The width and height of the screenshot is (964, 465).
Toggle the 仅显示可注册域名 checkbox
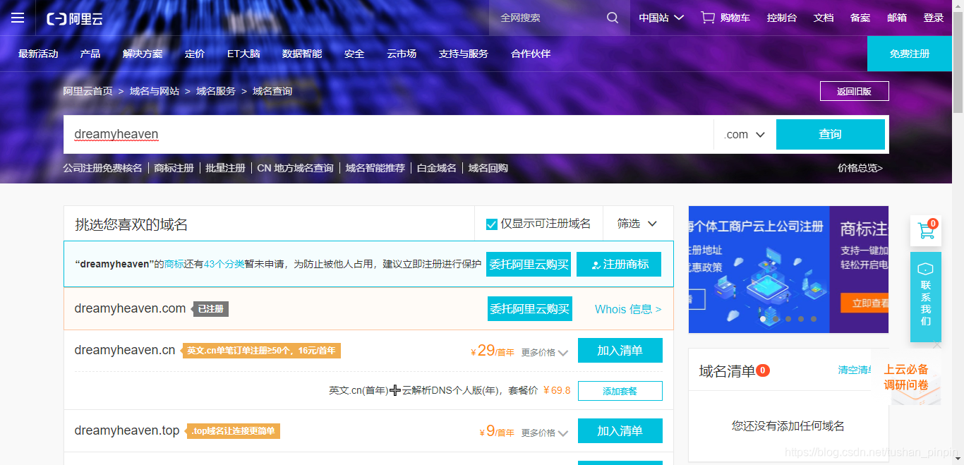(x=492, y=224)
